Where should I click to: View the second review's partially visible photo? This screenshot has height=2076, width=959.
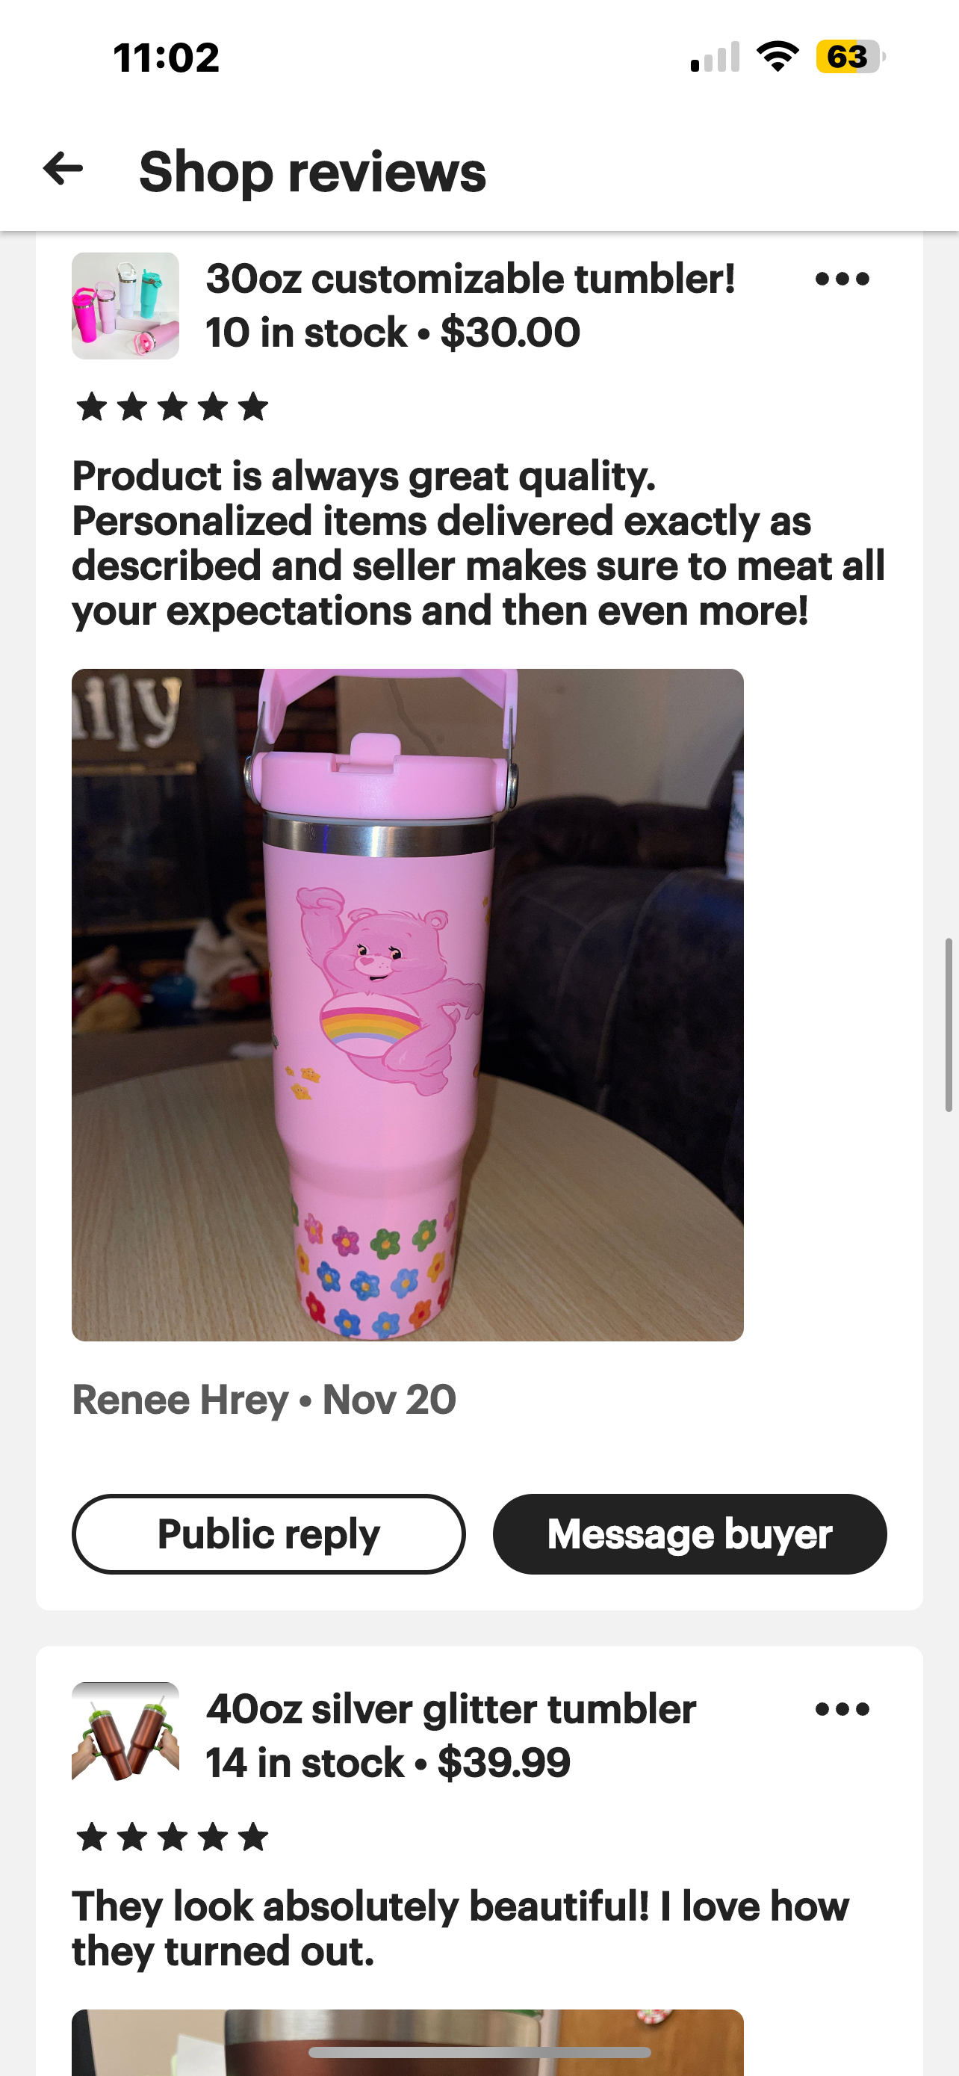(x=408, y=2042)
